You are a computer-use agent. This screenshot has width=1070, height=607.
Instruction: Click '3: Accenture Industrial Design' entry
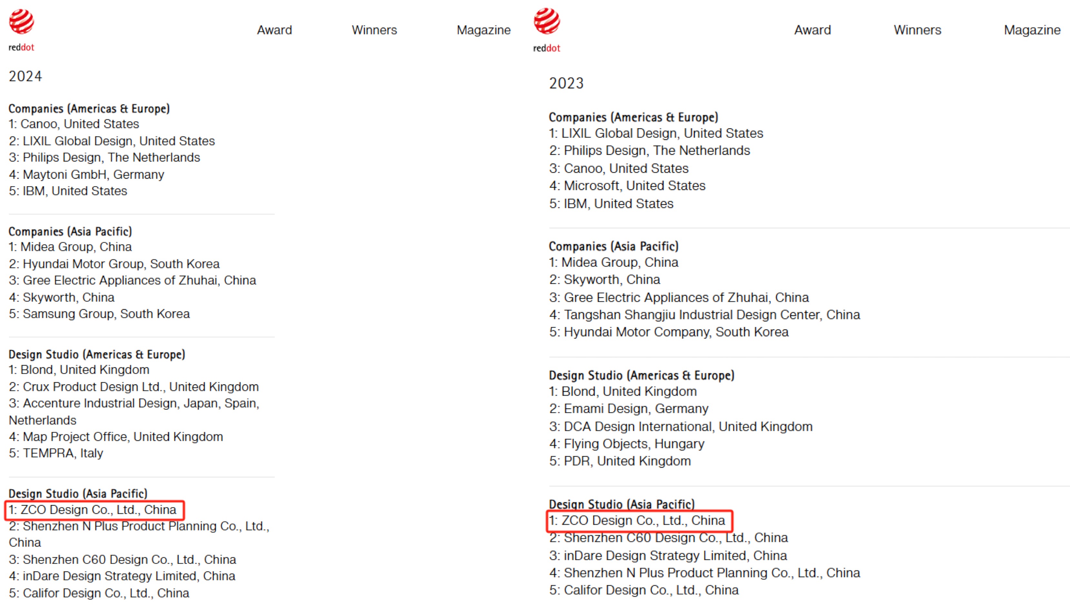point(134,411)
